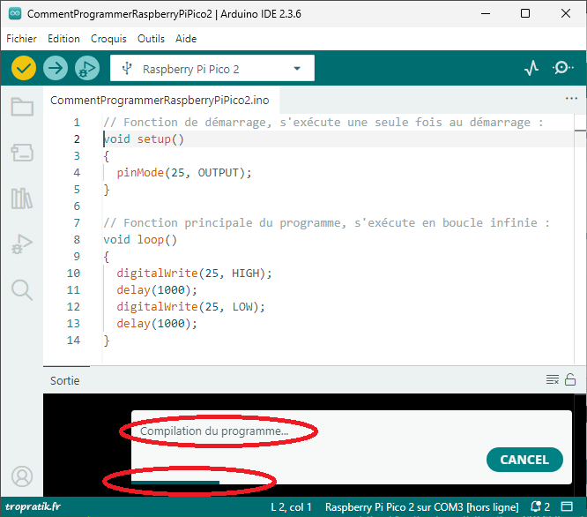Open the Edition menu

(x=63, y=39)
